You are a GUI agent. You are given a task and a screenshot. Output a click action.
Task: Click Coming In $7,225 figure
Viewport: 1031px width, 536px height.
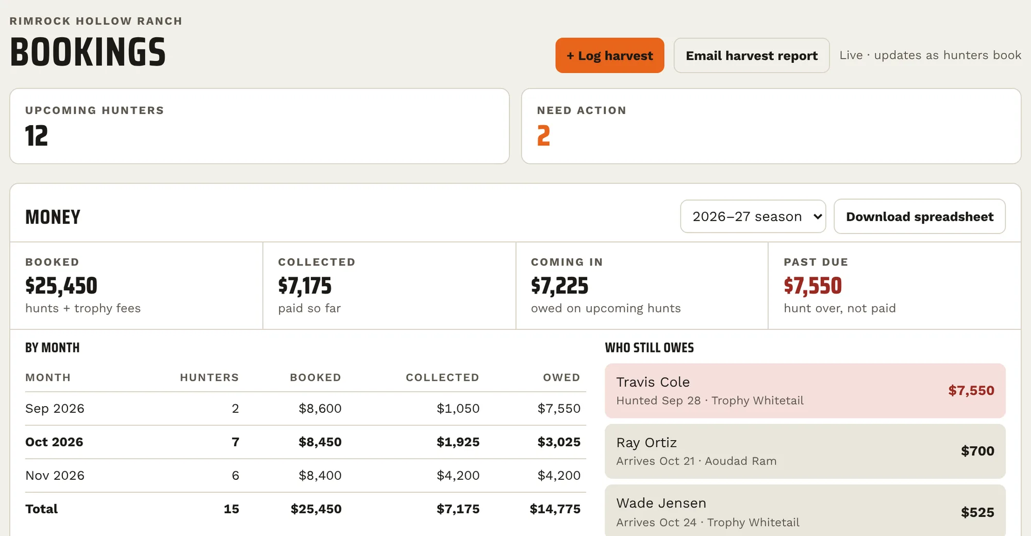pyautogui.click(x=559, y=286)
